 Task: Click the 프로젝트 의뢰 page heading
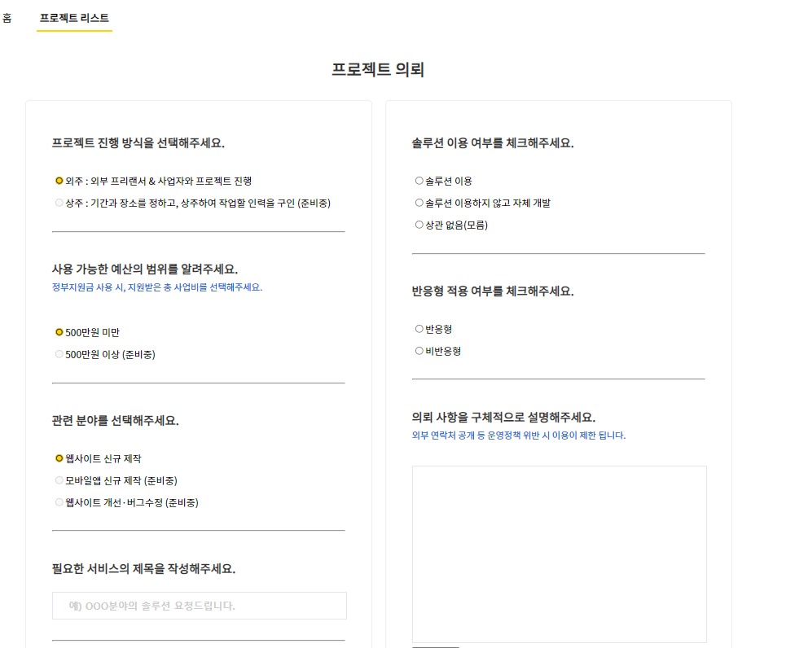click(x=378, y=69)
